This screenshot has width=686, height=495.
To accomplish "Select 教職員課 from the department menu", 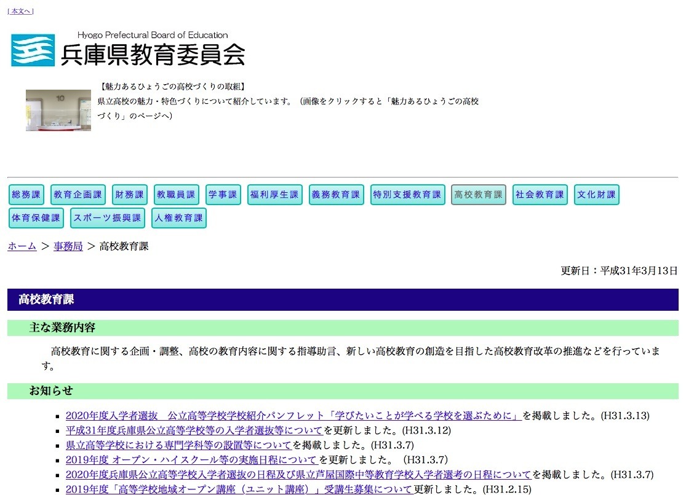I will click(175, 194).
